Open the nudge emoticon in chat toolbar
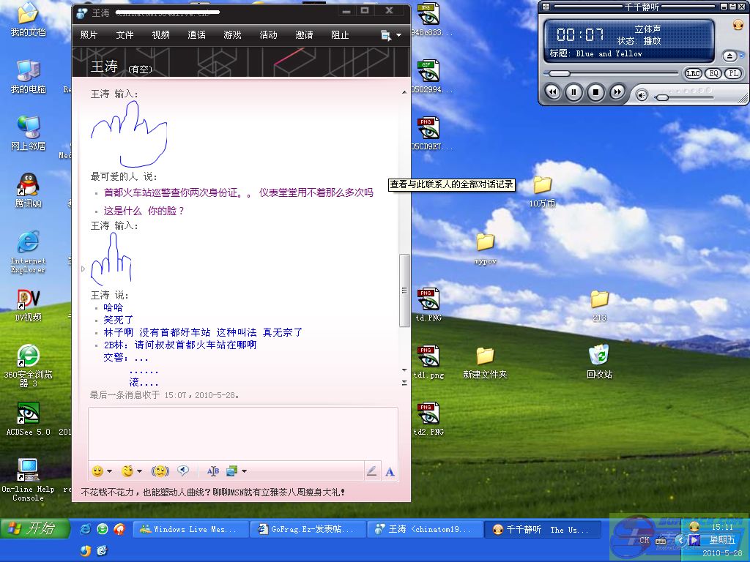The height and width of the screenshot is (562, 750). (160, 471)
